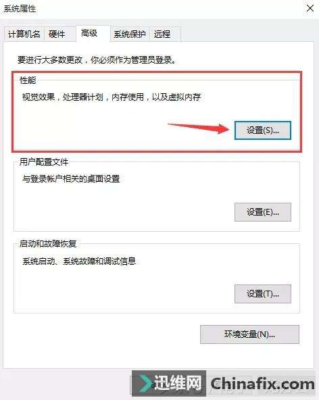
Task: Open user profile 设置(E) button
Action: 263,212
